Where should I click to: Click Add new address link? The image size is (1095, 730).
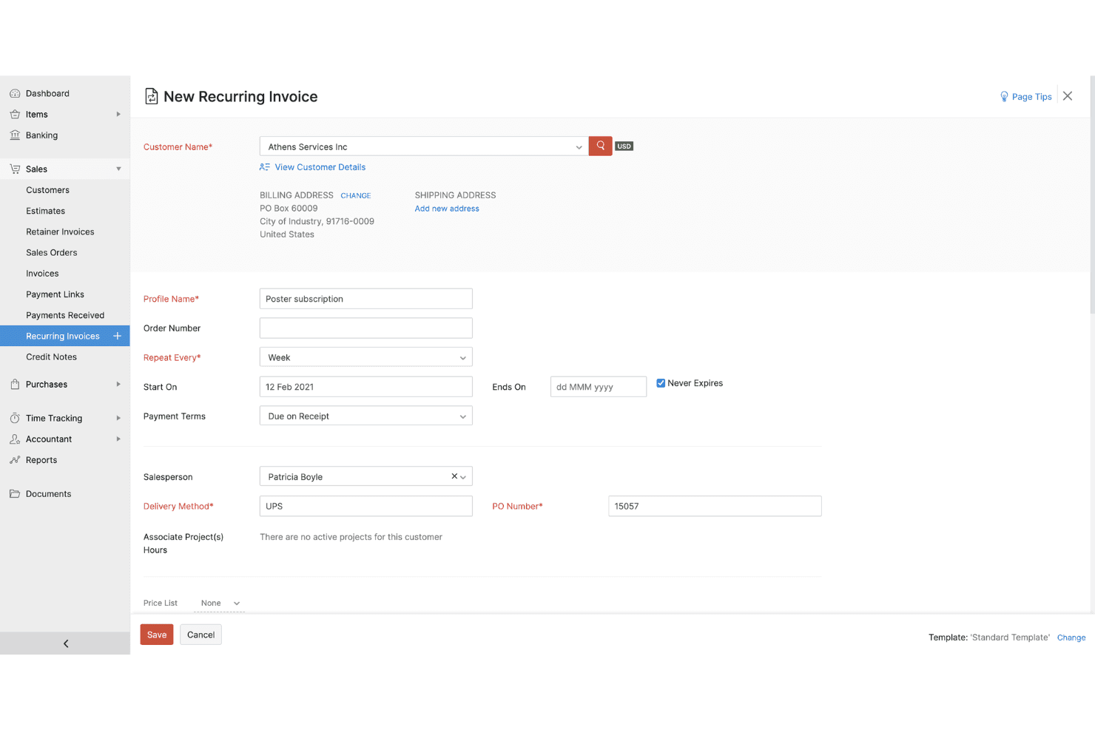(x=447, y=209)
